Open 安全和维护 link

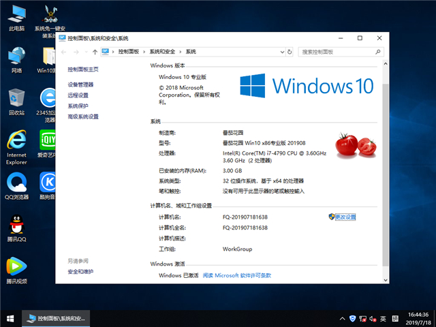point(80,272)
